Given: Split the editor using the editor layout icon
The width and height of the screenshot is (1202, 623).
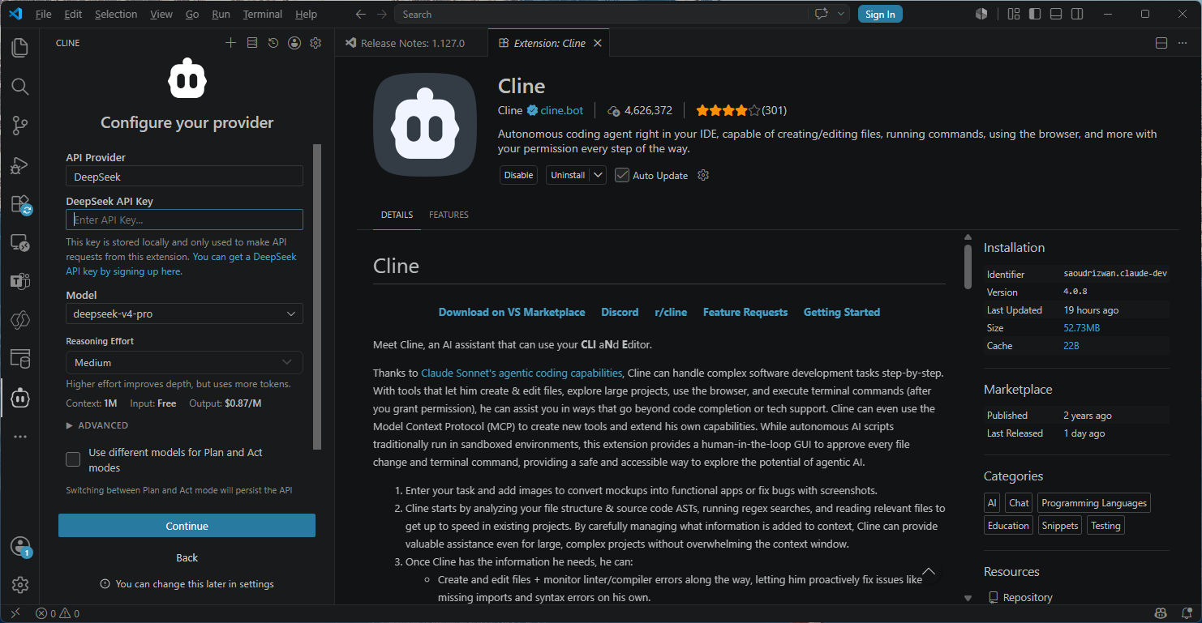Looking at the screenshot, I should [x=1161, y=43].
